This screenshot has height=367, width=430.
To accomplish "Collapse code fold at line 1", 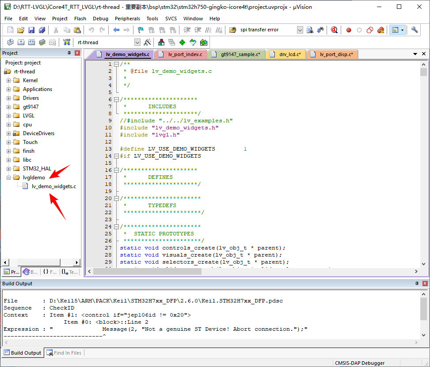I will 116,64.
